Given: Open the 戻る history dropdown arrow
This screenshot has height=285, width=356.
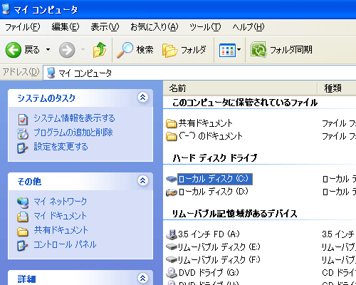Looking at the screenshot, I should coord(48,50).
